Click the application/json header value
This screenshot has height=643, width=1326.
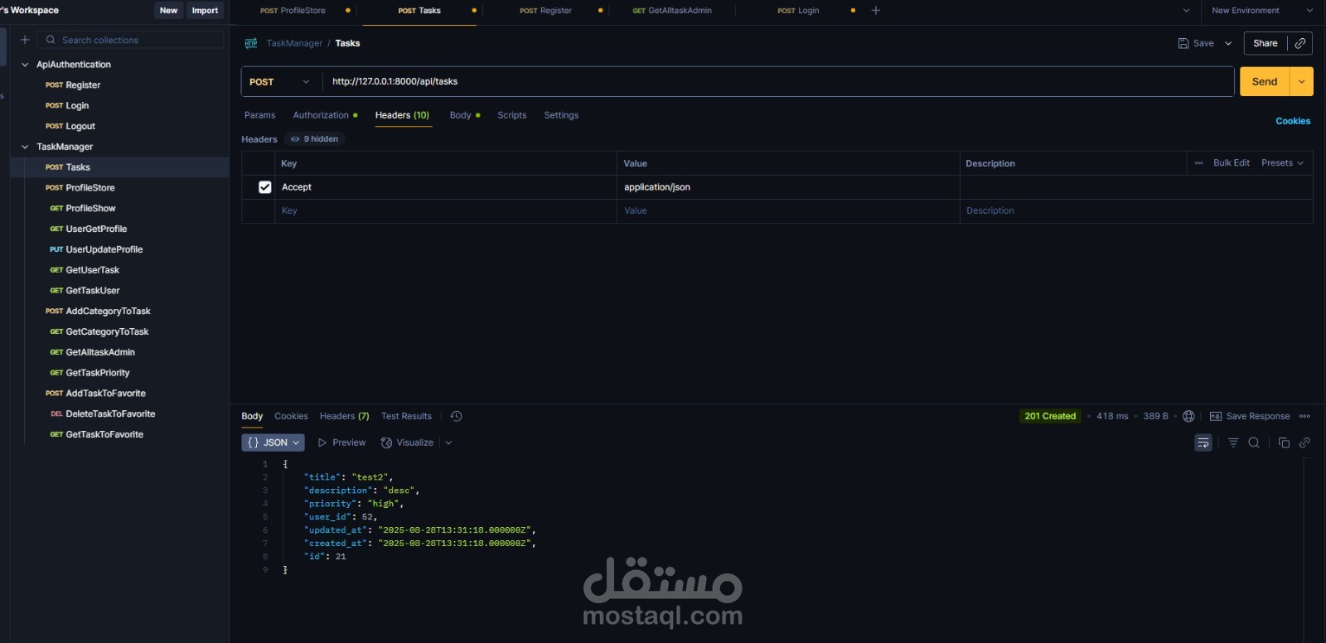[657, 187]
